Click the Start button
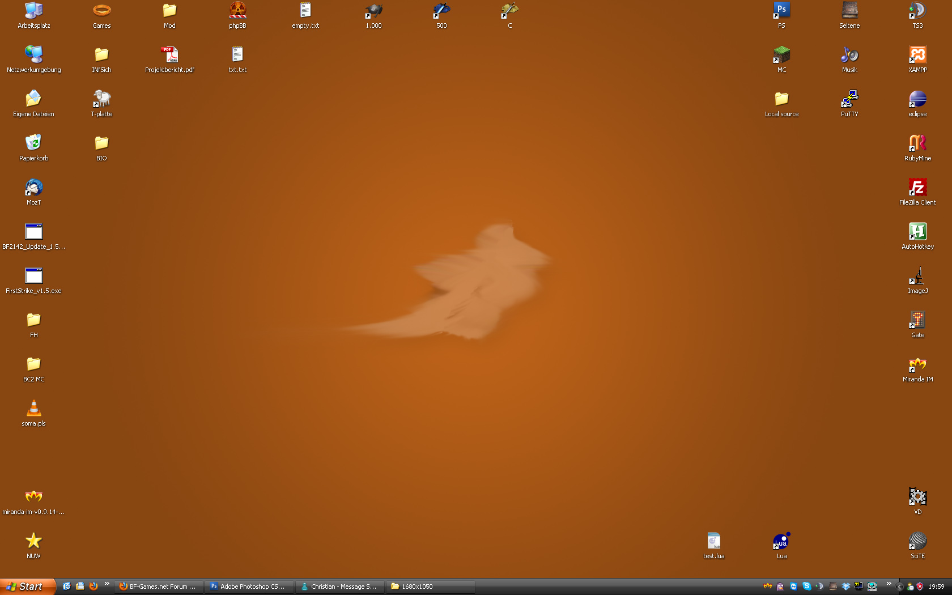952x595 pixels. 28,586
